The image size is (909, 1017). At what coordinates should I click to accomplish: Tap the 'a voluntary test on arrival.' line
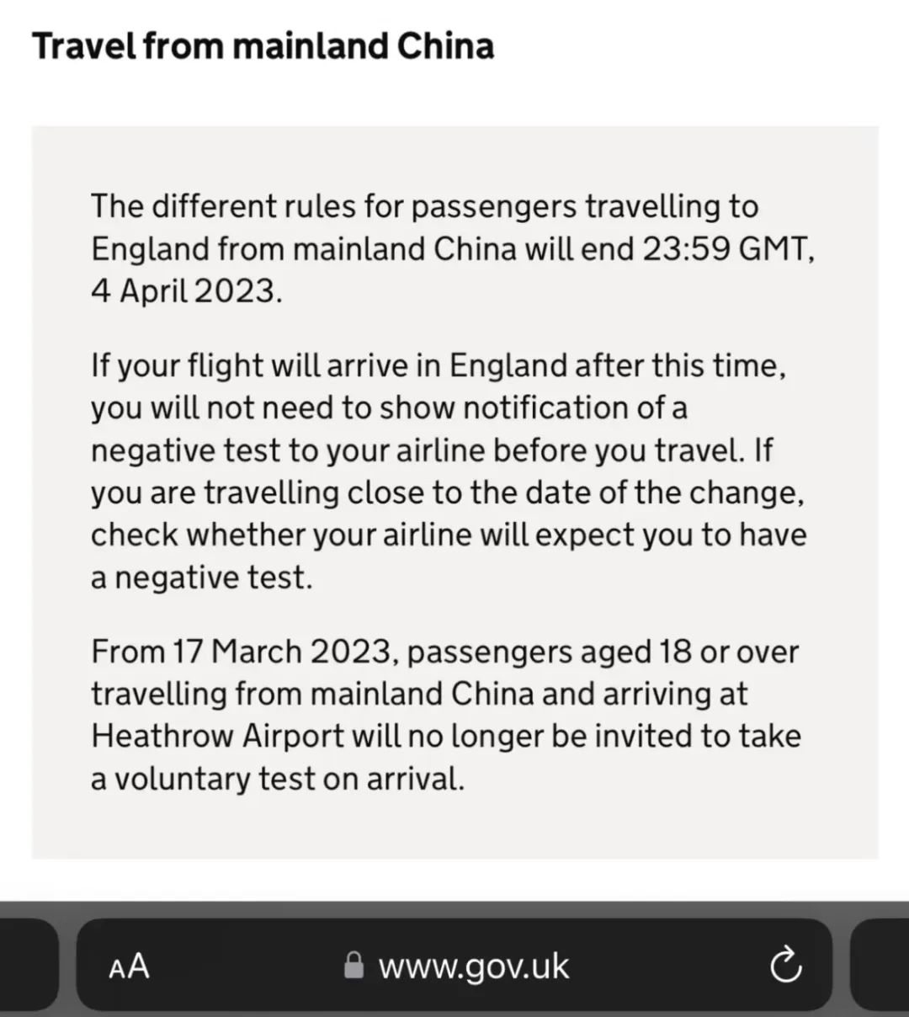click(x=278, y=778)
